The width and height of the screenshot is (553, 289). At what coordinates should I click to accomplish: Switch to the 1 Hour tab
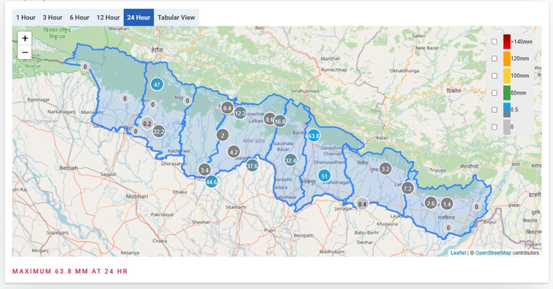tap(25, 17)
